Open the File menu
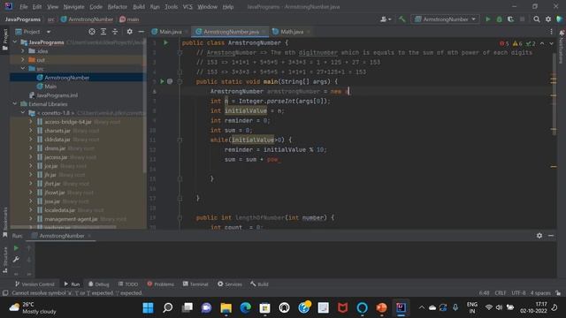This screenshot has height=318, width=566. coord(24,6)
